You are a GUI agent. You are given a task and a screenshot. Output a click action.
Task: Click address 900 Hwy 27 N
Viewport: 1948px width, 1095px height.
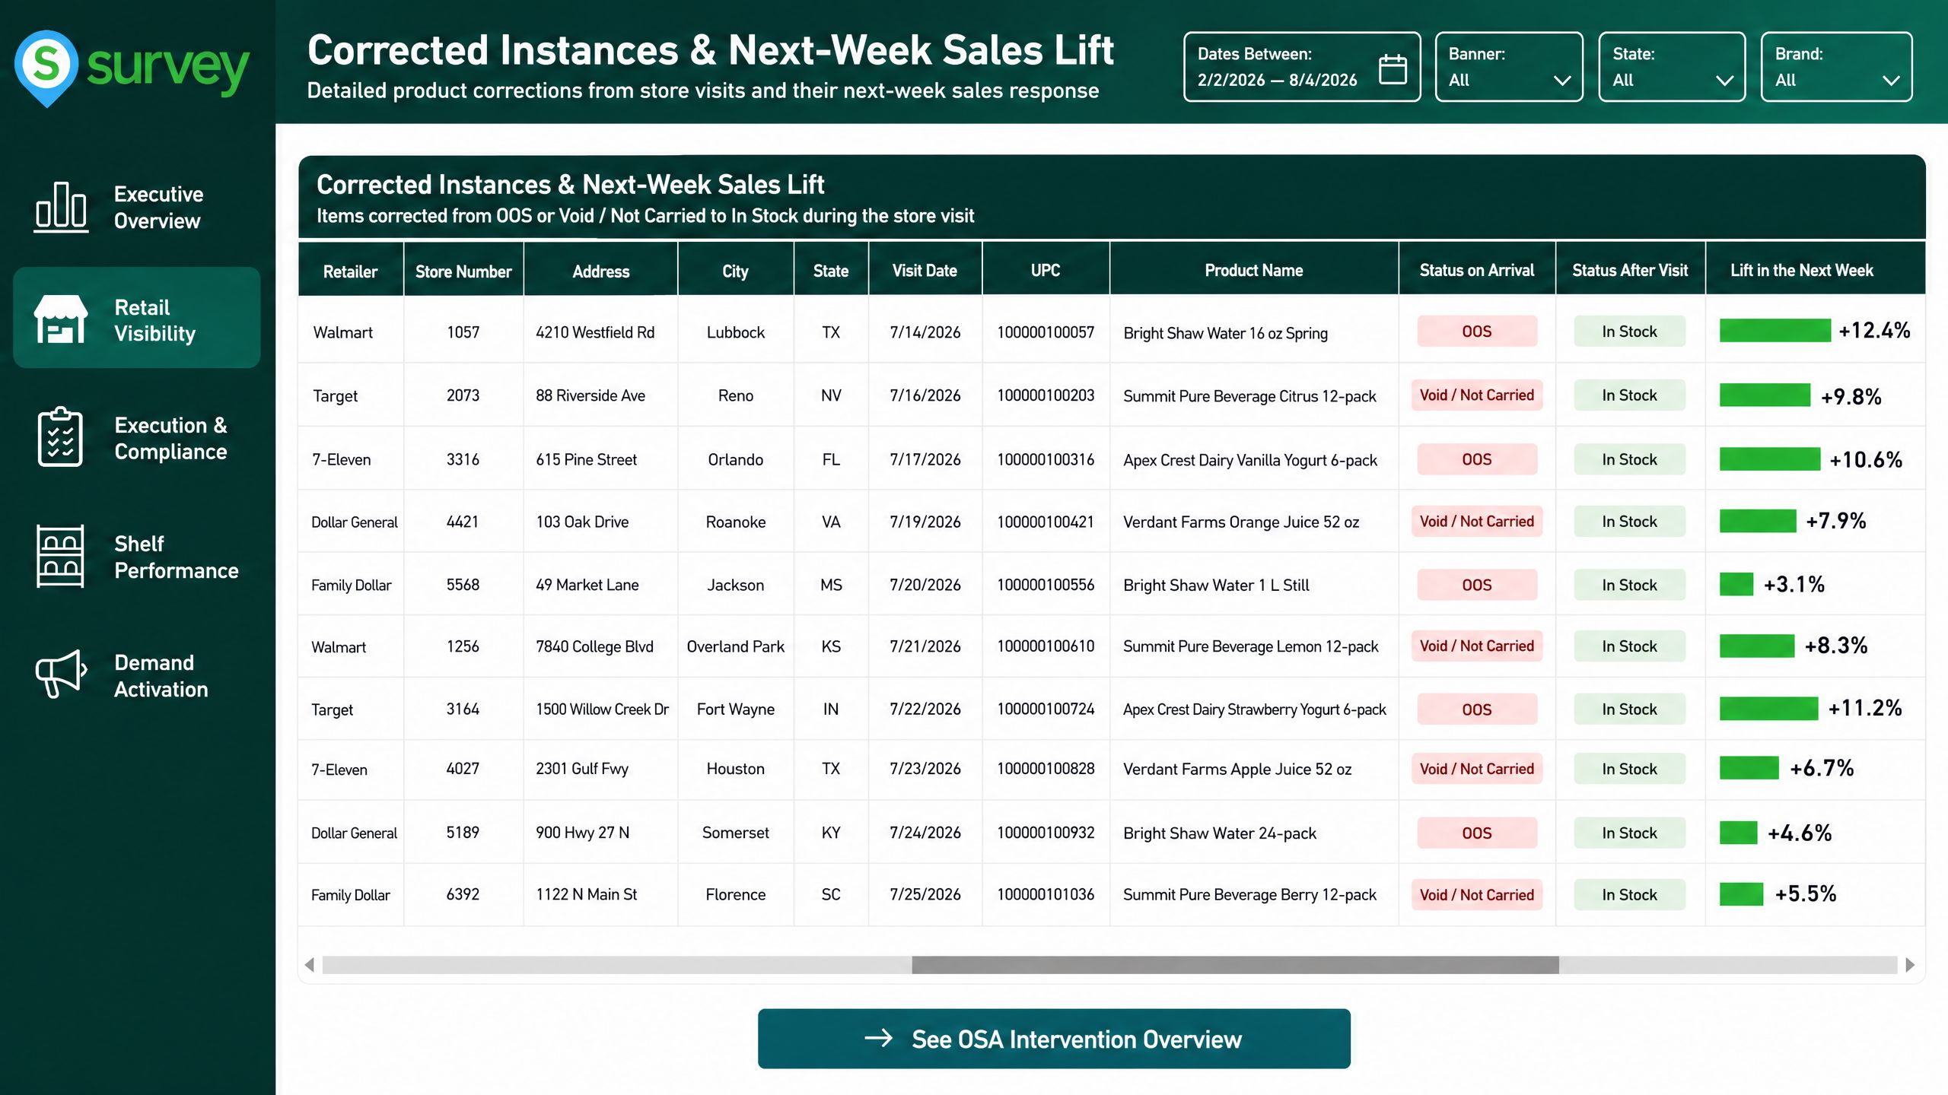pyautogui.click(x=583, y=833)
